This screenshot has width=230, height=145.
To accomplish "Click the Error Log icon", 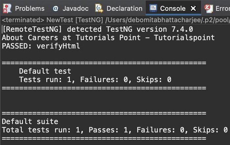I will (x=208, y=8).
